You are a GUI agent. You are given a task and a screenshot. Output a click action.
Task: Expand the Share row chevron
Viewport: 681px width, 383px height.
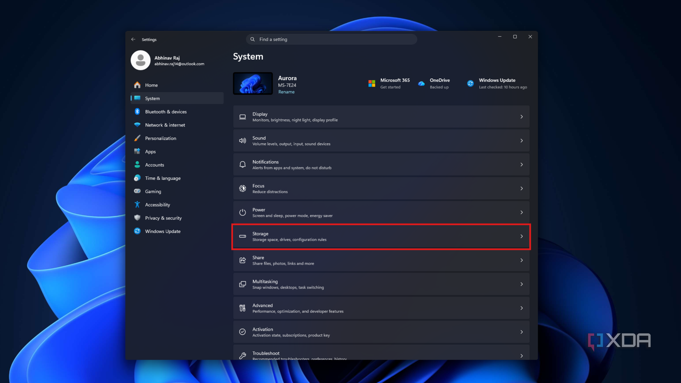click(x=522, y=260)
